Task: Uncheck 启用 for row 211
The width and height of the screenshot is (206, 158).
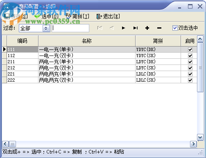Action: (x=190, y=62)
